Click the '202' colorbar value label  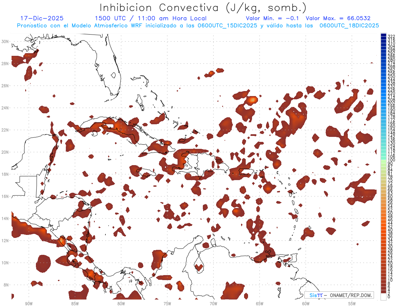pyautogui.click(x=391, y=103)
